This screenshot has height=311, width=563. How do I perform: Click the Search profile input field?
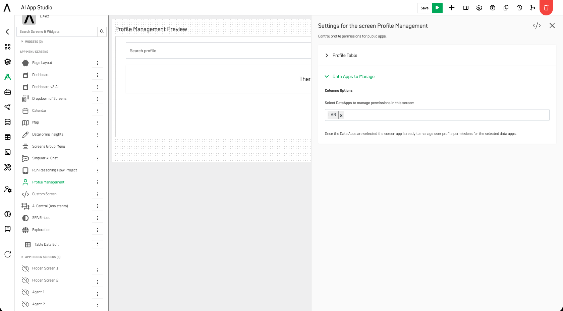point(218,51)
